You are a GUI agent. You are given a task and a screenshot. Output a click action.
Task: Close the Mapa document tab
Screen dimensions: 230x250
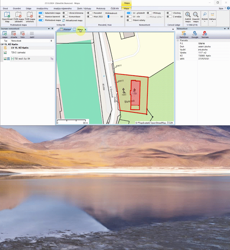pyautogui.click(x=85, y=29)
